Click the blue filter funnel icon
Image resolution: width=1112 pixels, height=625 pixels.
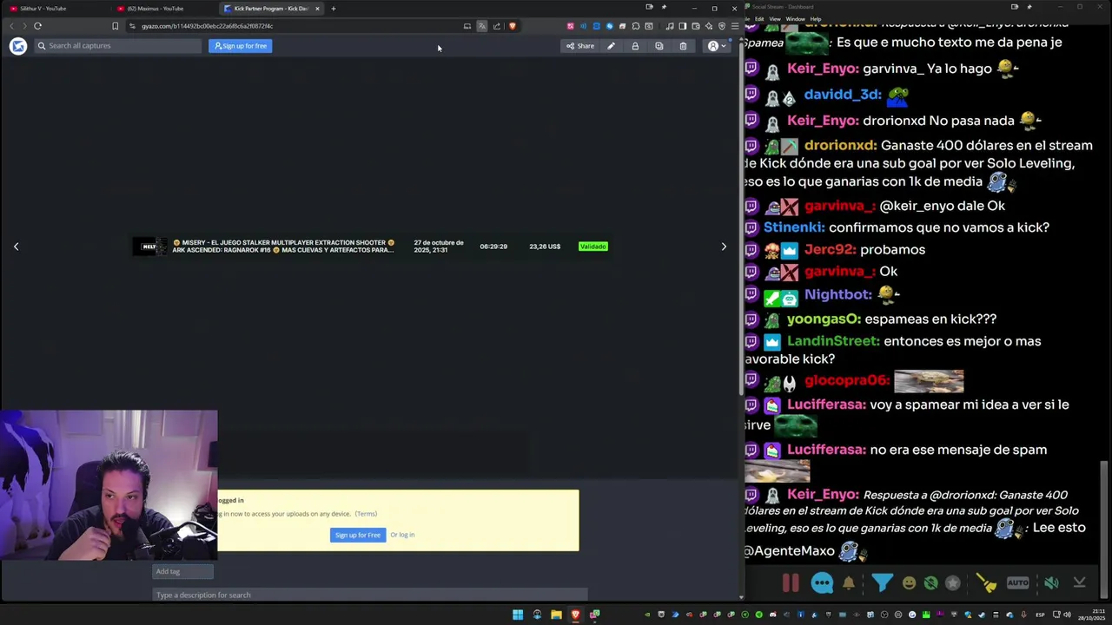(882, 583)
